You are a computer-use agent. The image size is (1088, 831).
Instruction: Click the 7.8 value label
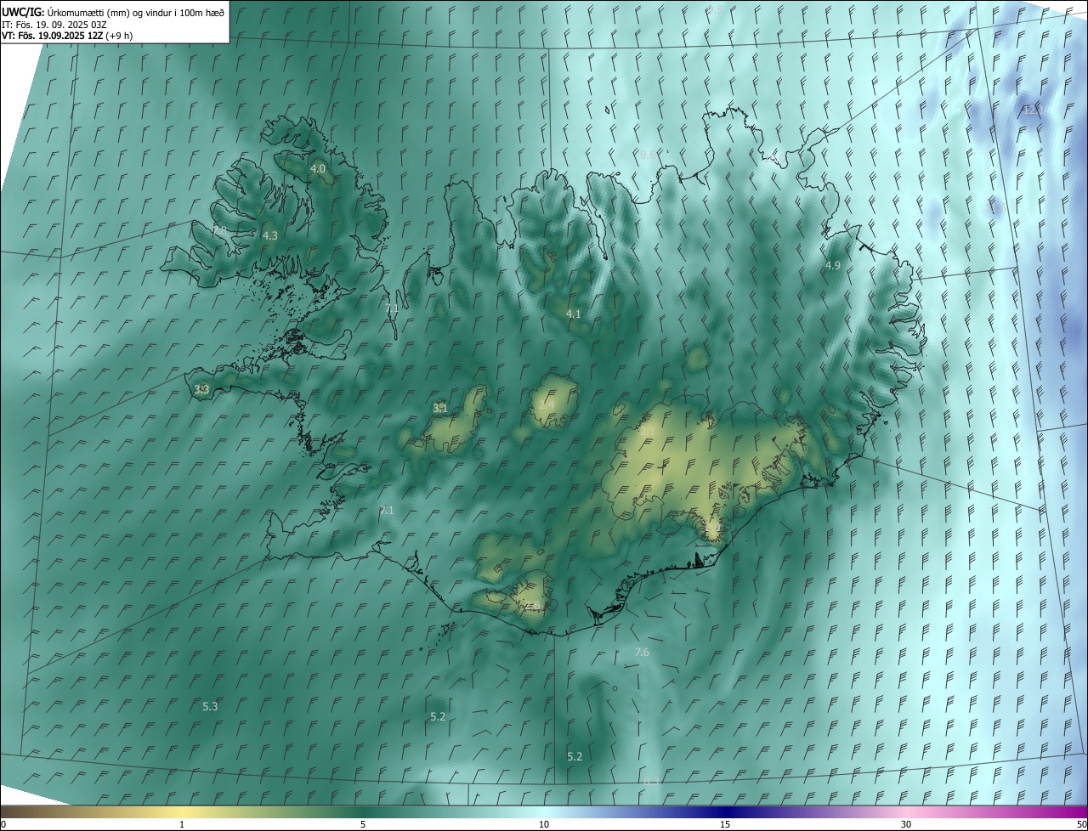[x=220, y=230]
